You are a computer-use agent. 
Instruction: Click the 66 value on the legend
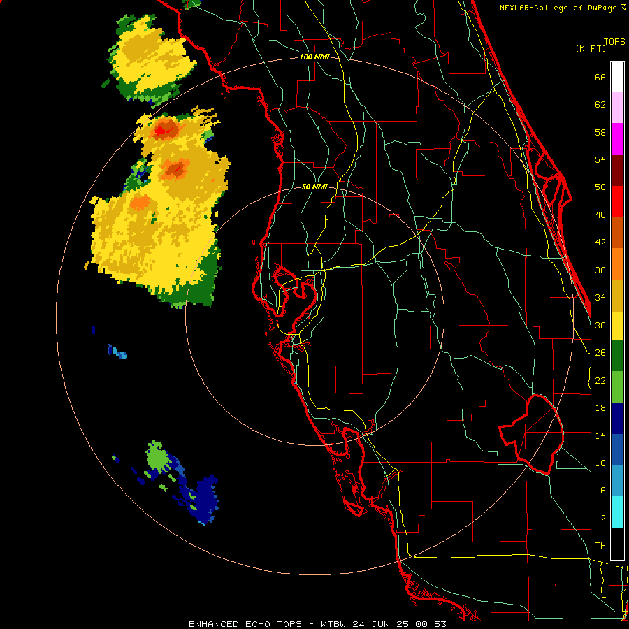pos(600,78)
